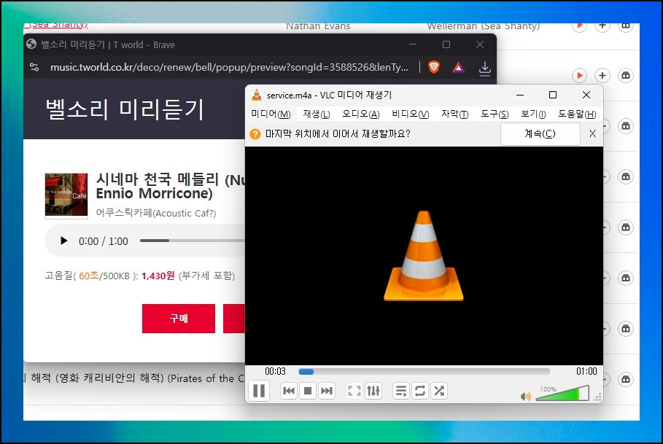Adjust the VLC volume slider
This screenshot has height=444, width=663.
[562, 393]
